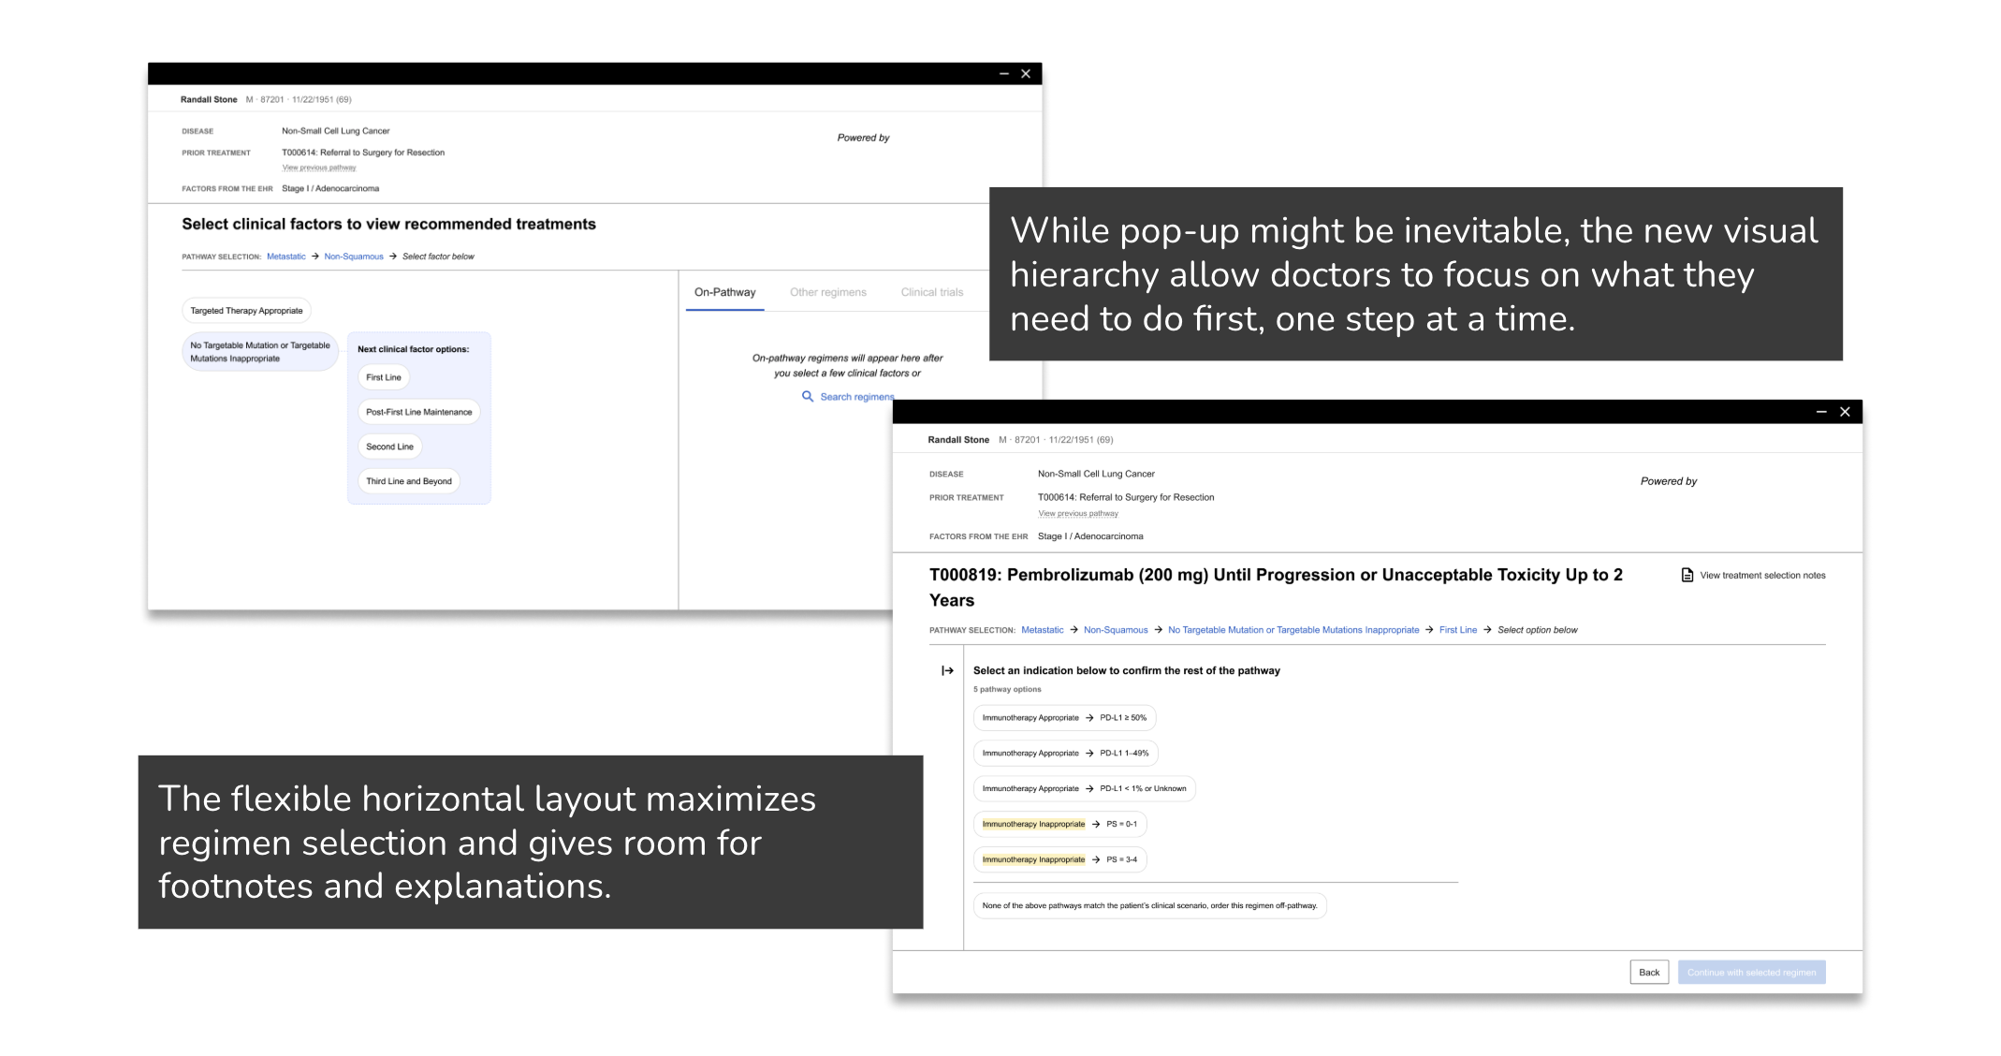Pick Third Line and Beyond option
The height and width of the screenshot is (1056, 2001).
point(408,481)
